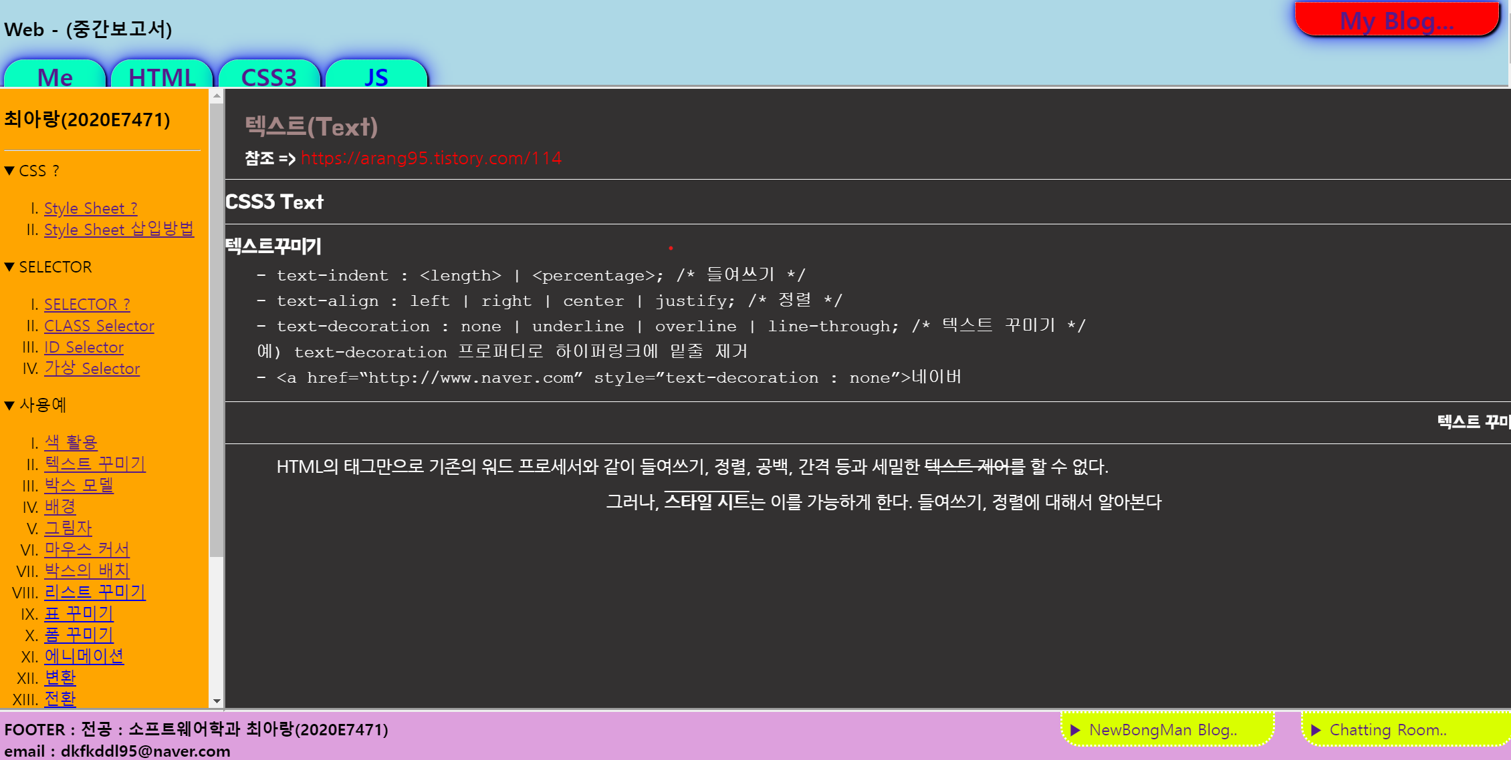Switch to the Me tab
This screenshot has width=1511, height=760.
pyautogui.click(x=55, y=76)
